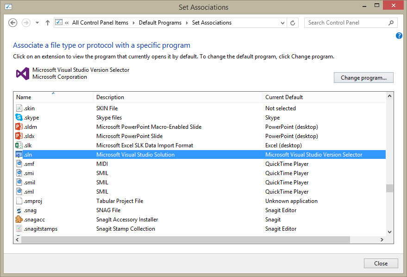
Task: Click the Change program button
Action: pyautogui.click(x=363, y=78)
